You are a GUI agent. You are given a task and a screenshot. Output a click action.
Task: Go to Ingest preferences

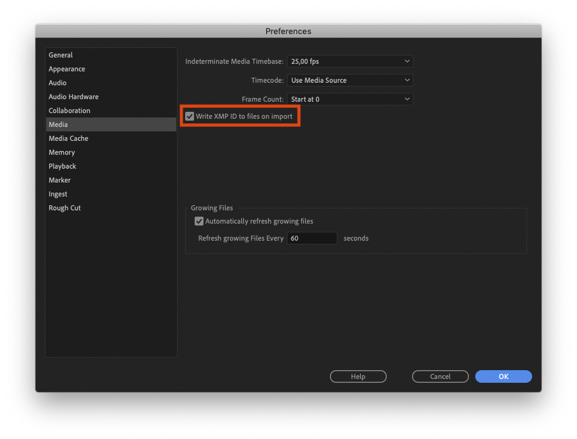[58, 194]
